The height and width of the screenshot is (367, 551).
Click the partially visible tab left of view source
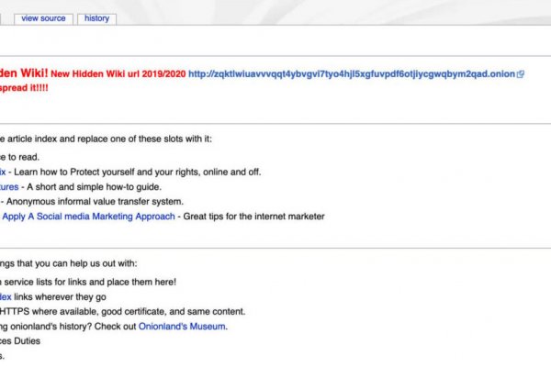click(4, 18)
